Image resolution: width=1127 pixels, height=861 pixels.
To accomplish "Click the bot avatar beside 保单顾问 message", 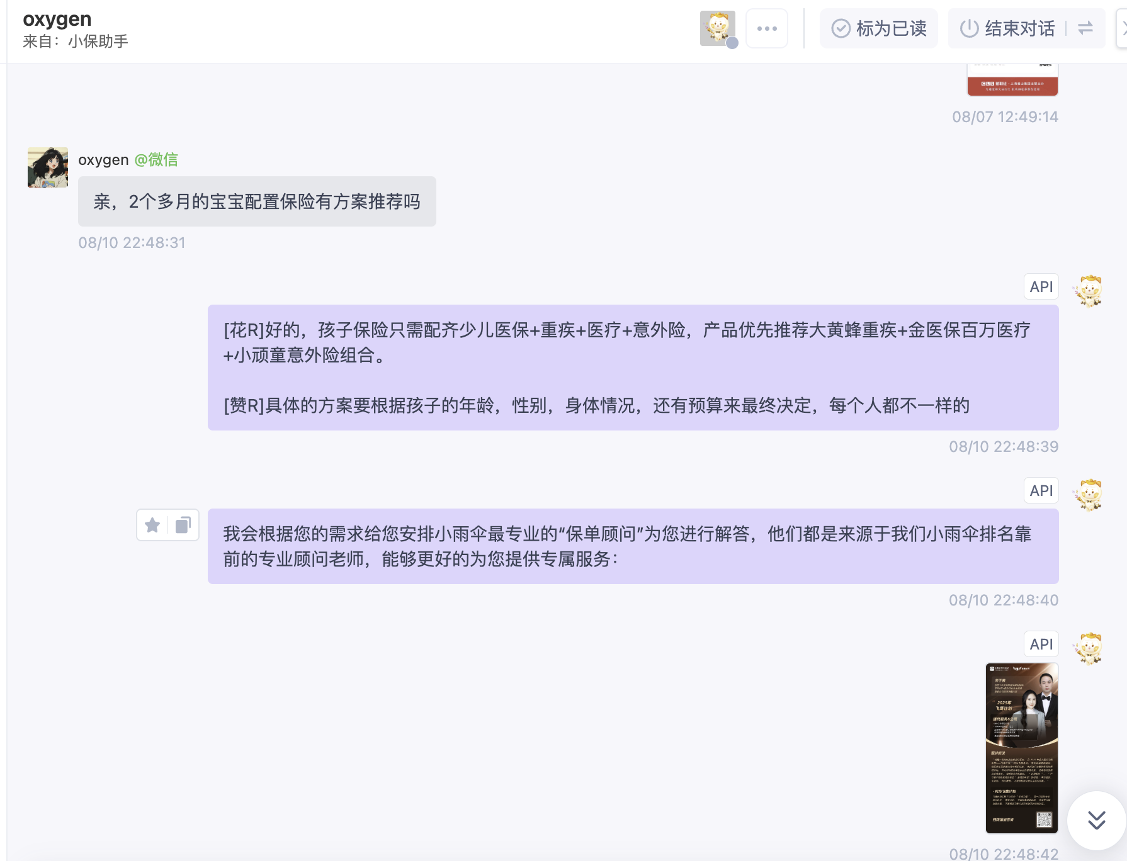I will pos(1089,494).
